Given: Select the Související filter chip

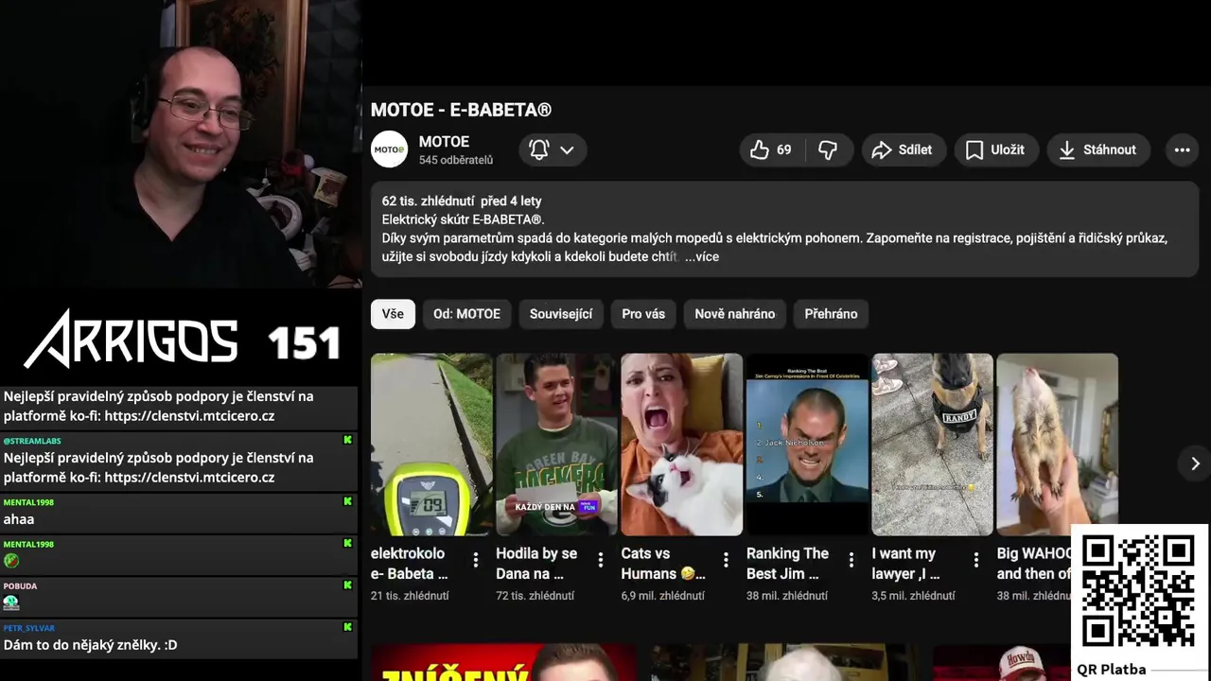Looking at the screenshot, I should [x=561, y=314].
